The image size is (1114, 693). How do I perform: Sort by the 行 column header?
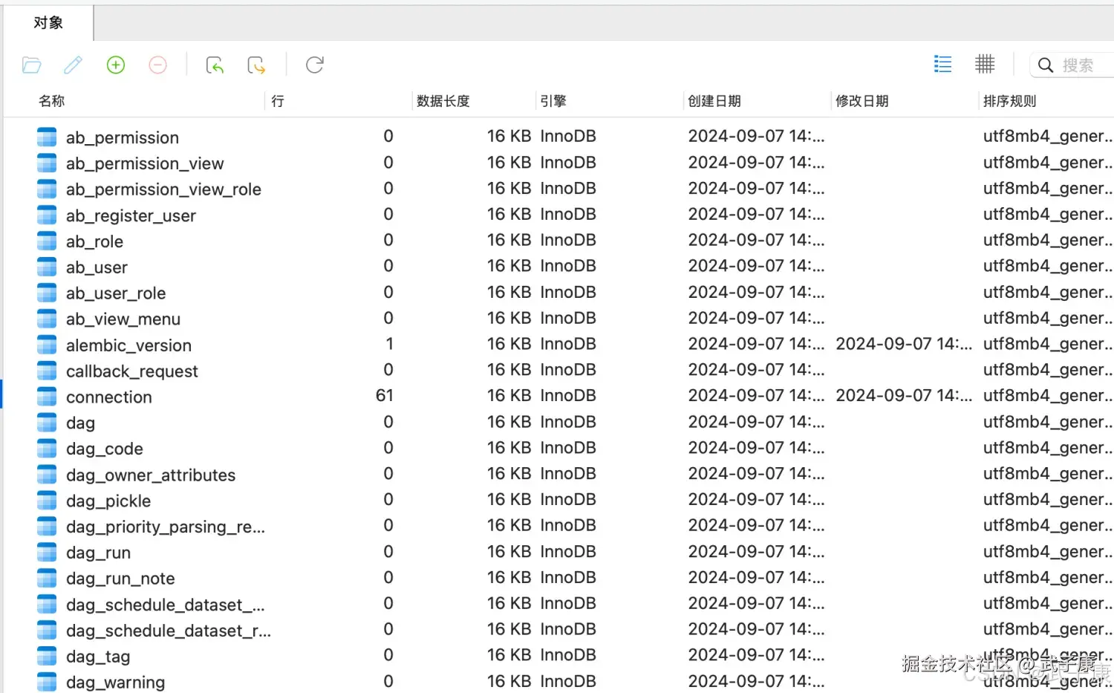pyautogui.click(x=278, y=101)
